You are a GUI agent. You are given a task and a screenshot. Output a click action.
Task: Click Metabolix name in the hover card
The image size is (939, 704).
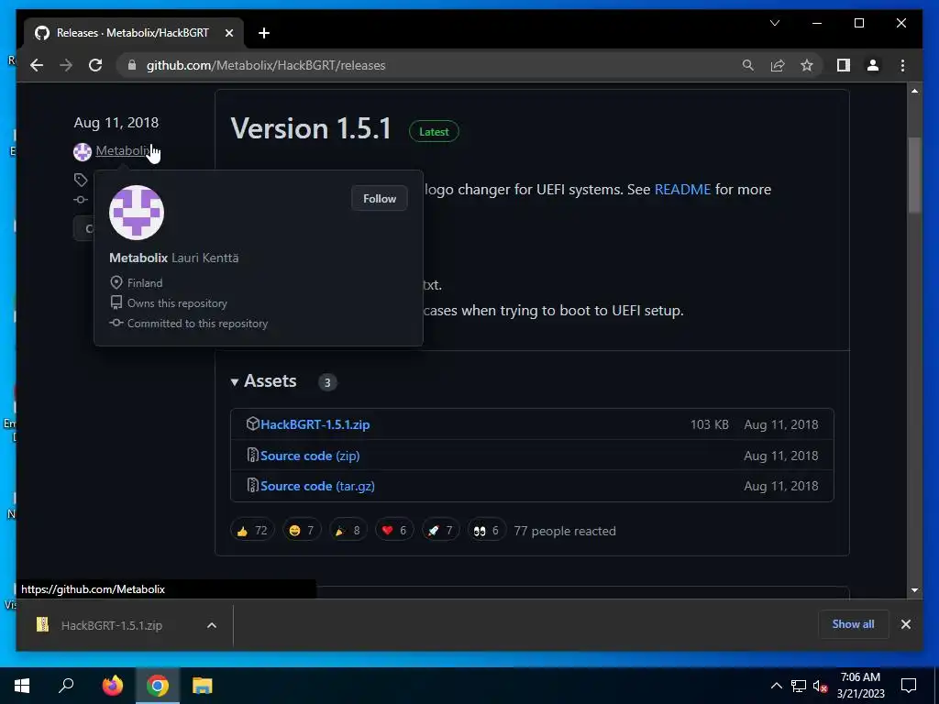(138, 258)
